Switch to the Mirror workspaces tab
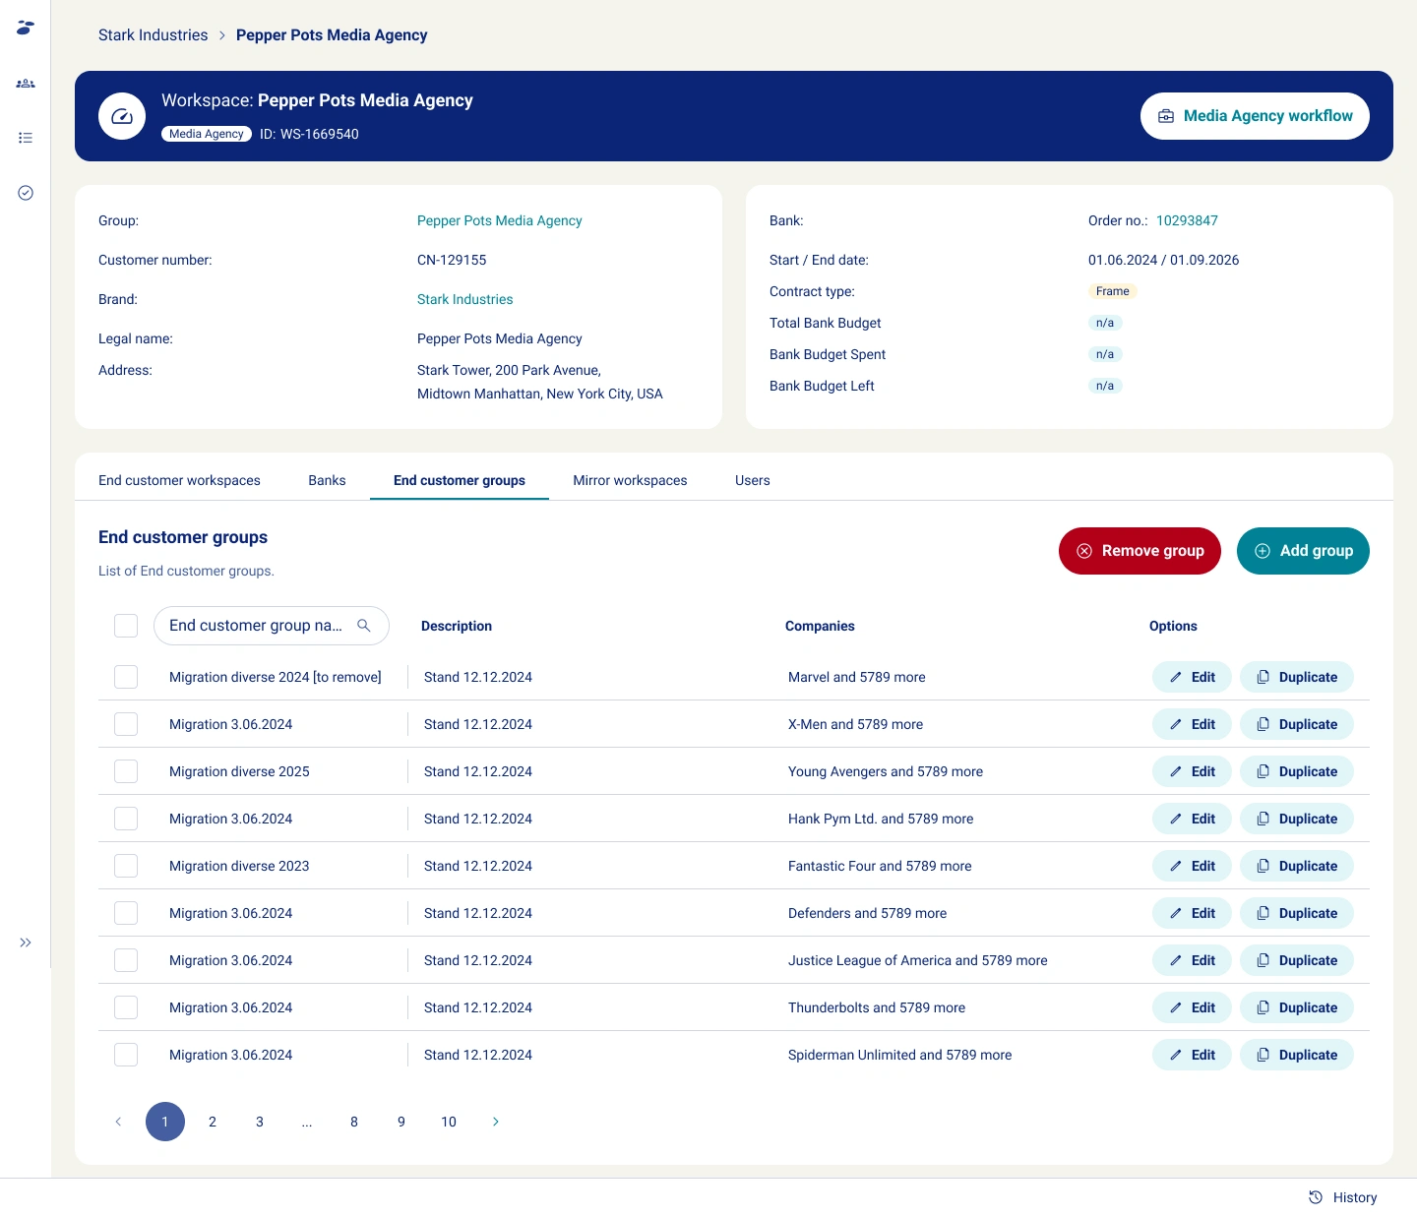 [630, 480]
